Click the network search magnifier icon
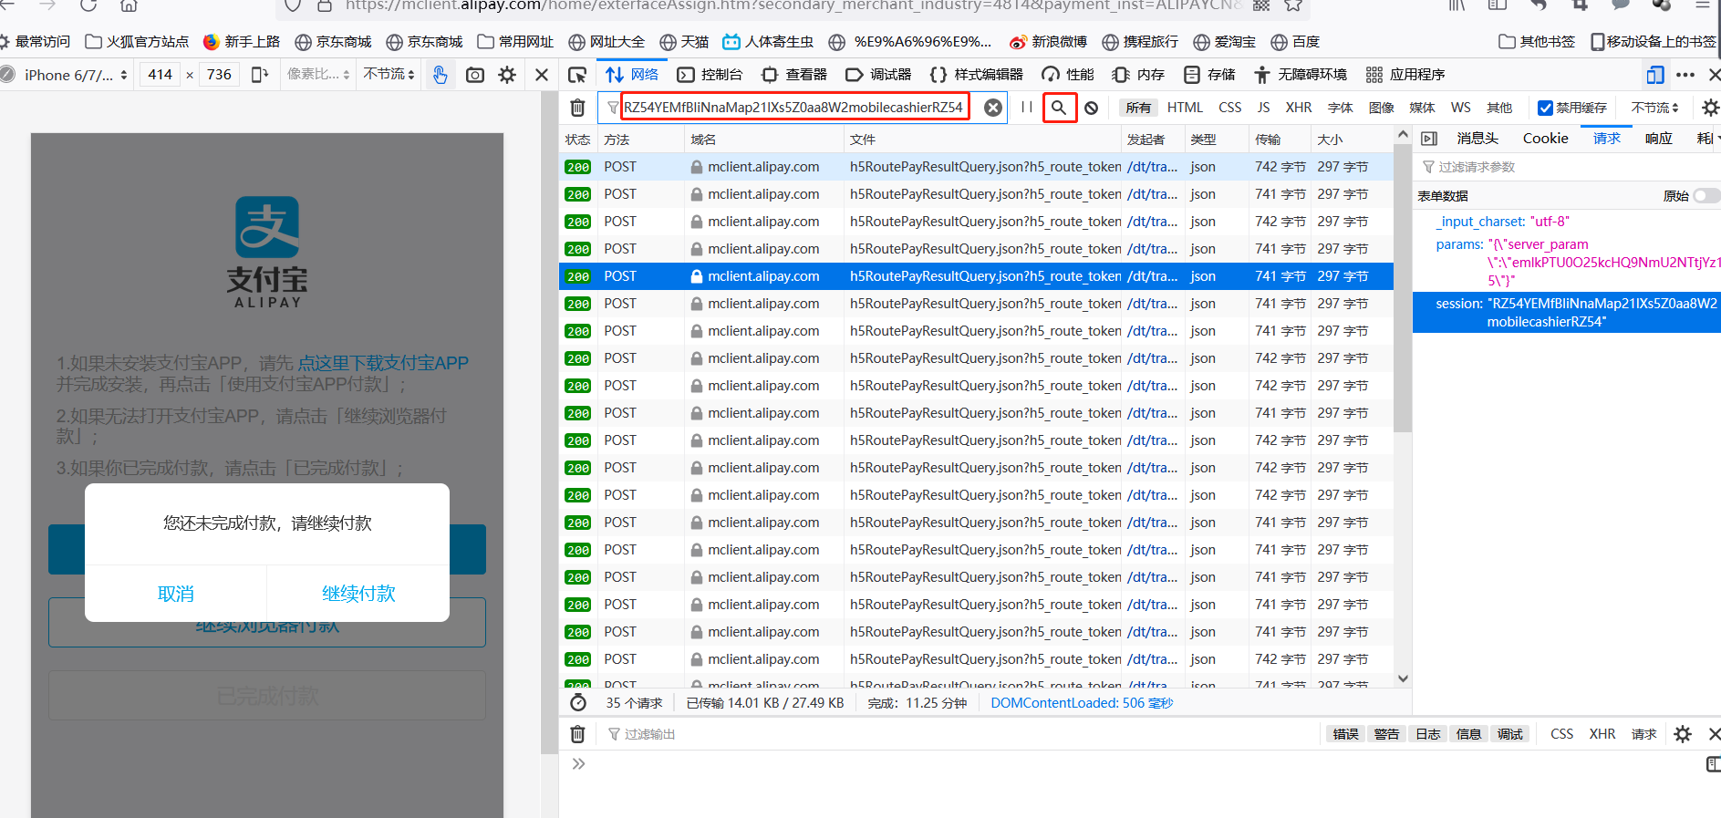 pos(1059,108)
